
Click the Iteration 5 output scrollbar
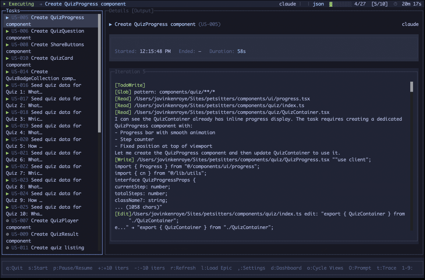(411, 86)
